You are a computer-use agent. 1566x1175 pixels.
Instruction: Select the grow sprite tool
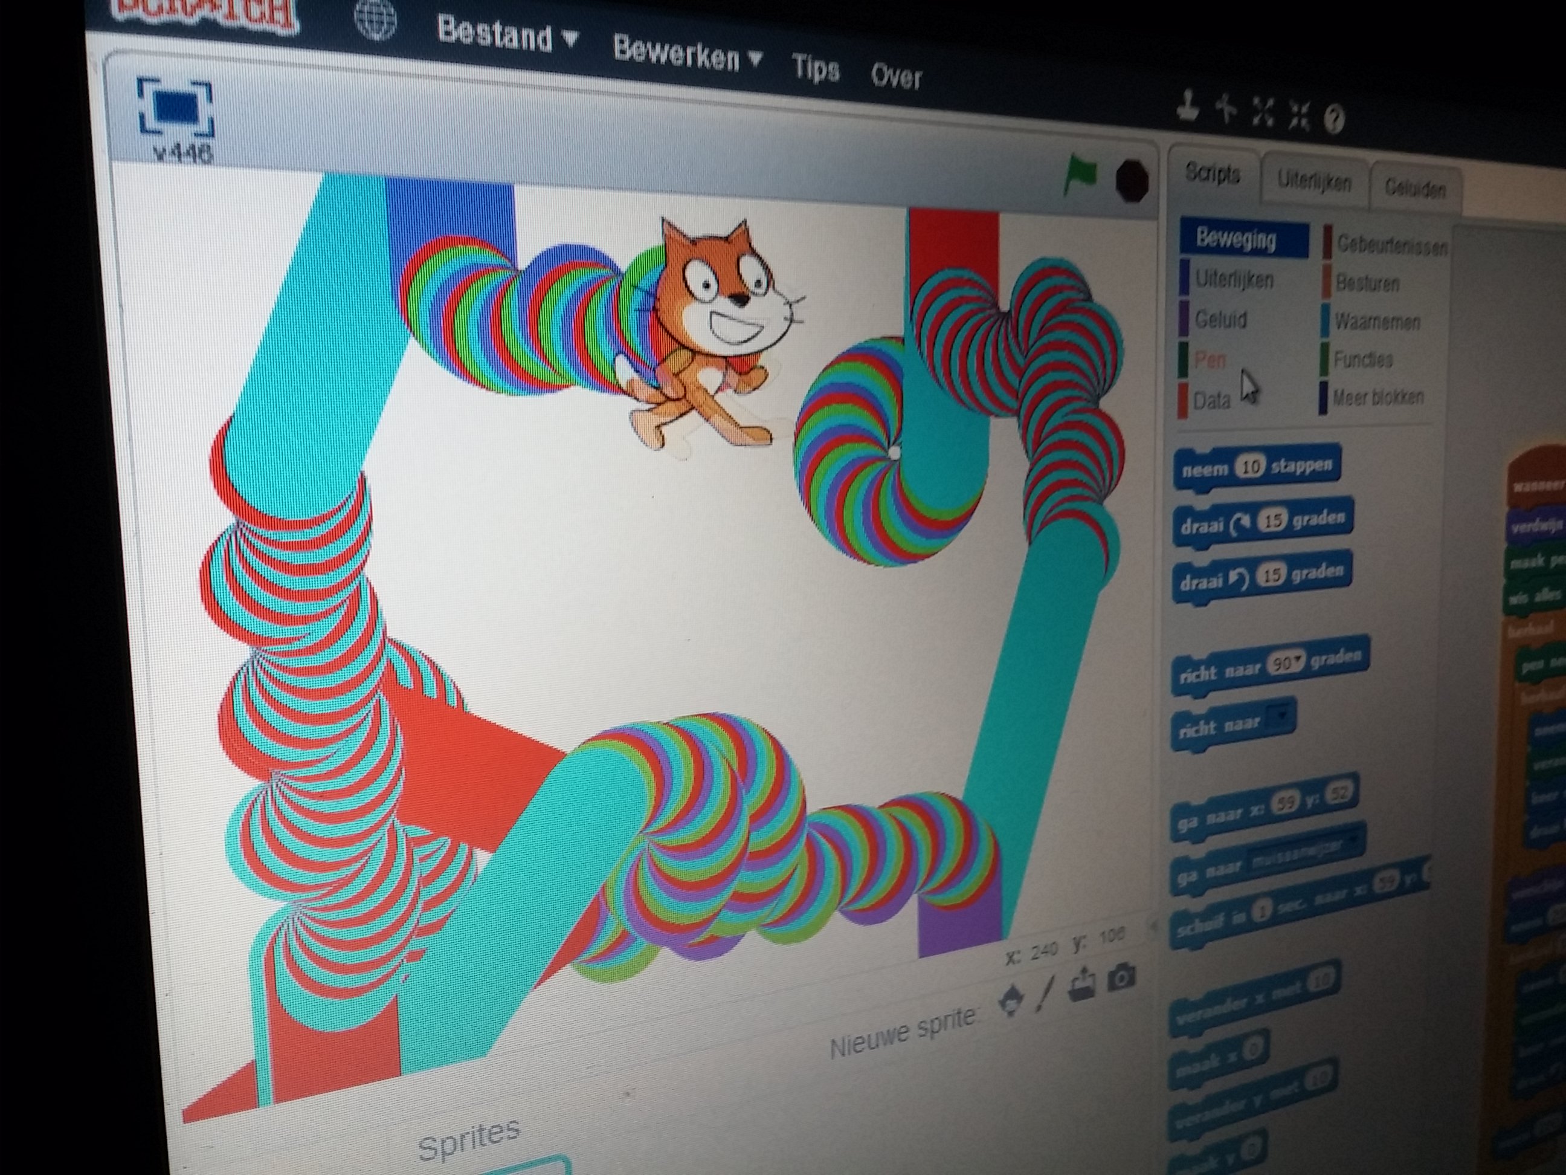(x=1263, y=113)
